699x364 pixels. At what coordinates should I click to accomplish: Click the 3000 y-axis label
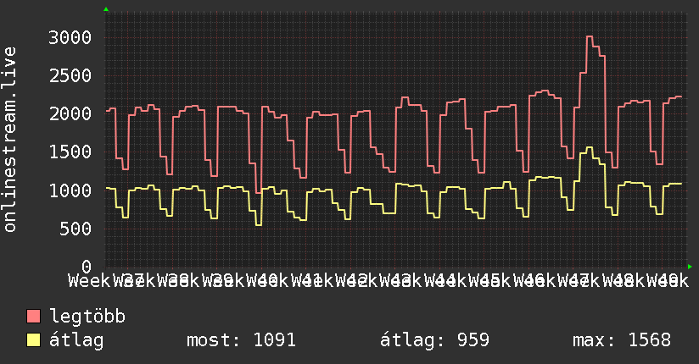(70, 37)
